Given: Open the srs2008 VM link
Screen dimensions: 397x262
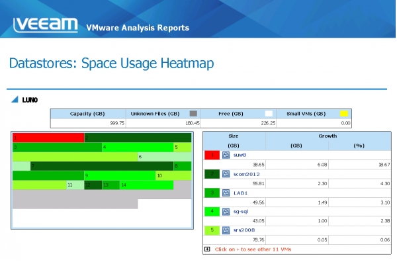Looking at the screenshot, I should pos(243,230).
